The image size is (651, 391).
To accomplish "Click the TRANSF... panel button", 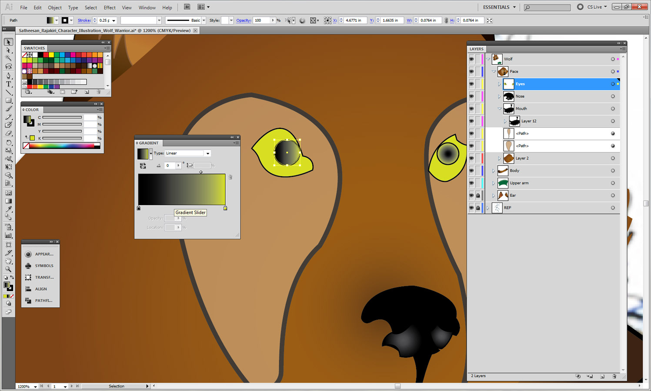I will (40, 277).
